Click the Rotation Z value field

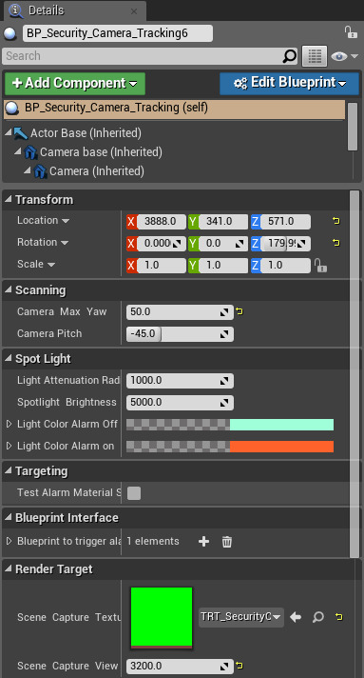click(x=285, y=244)
